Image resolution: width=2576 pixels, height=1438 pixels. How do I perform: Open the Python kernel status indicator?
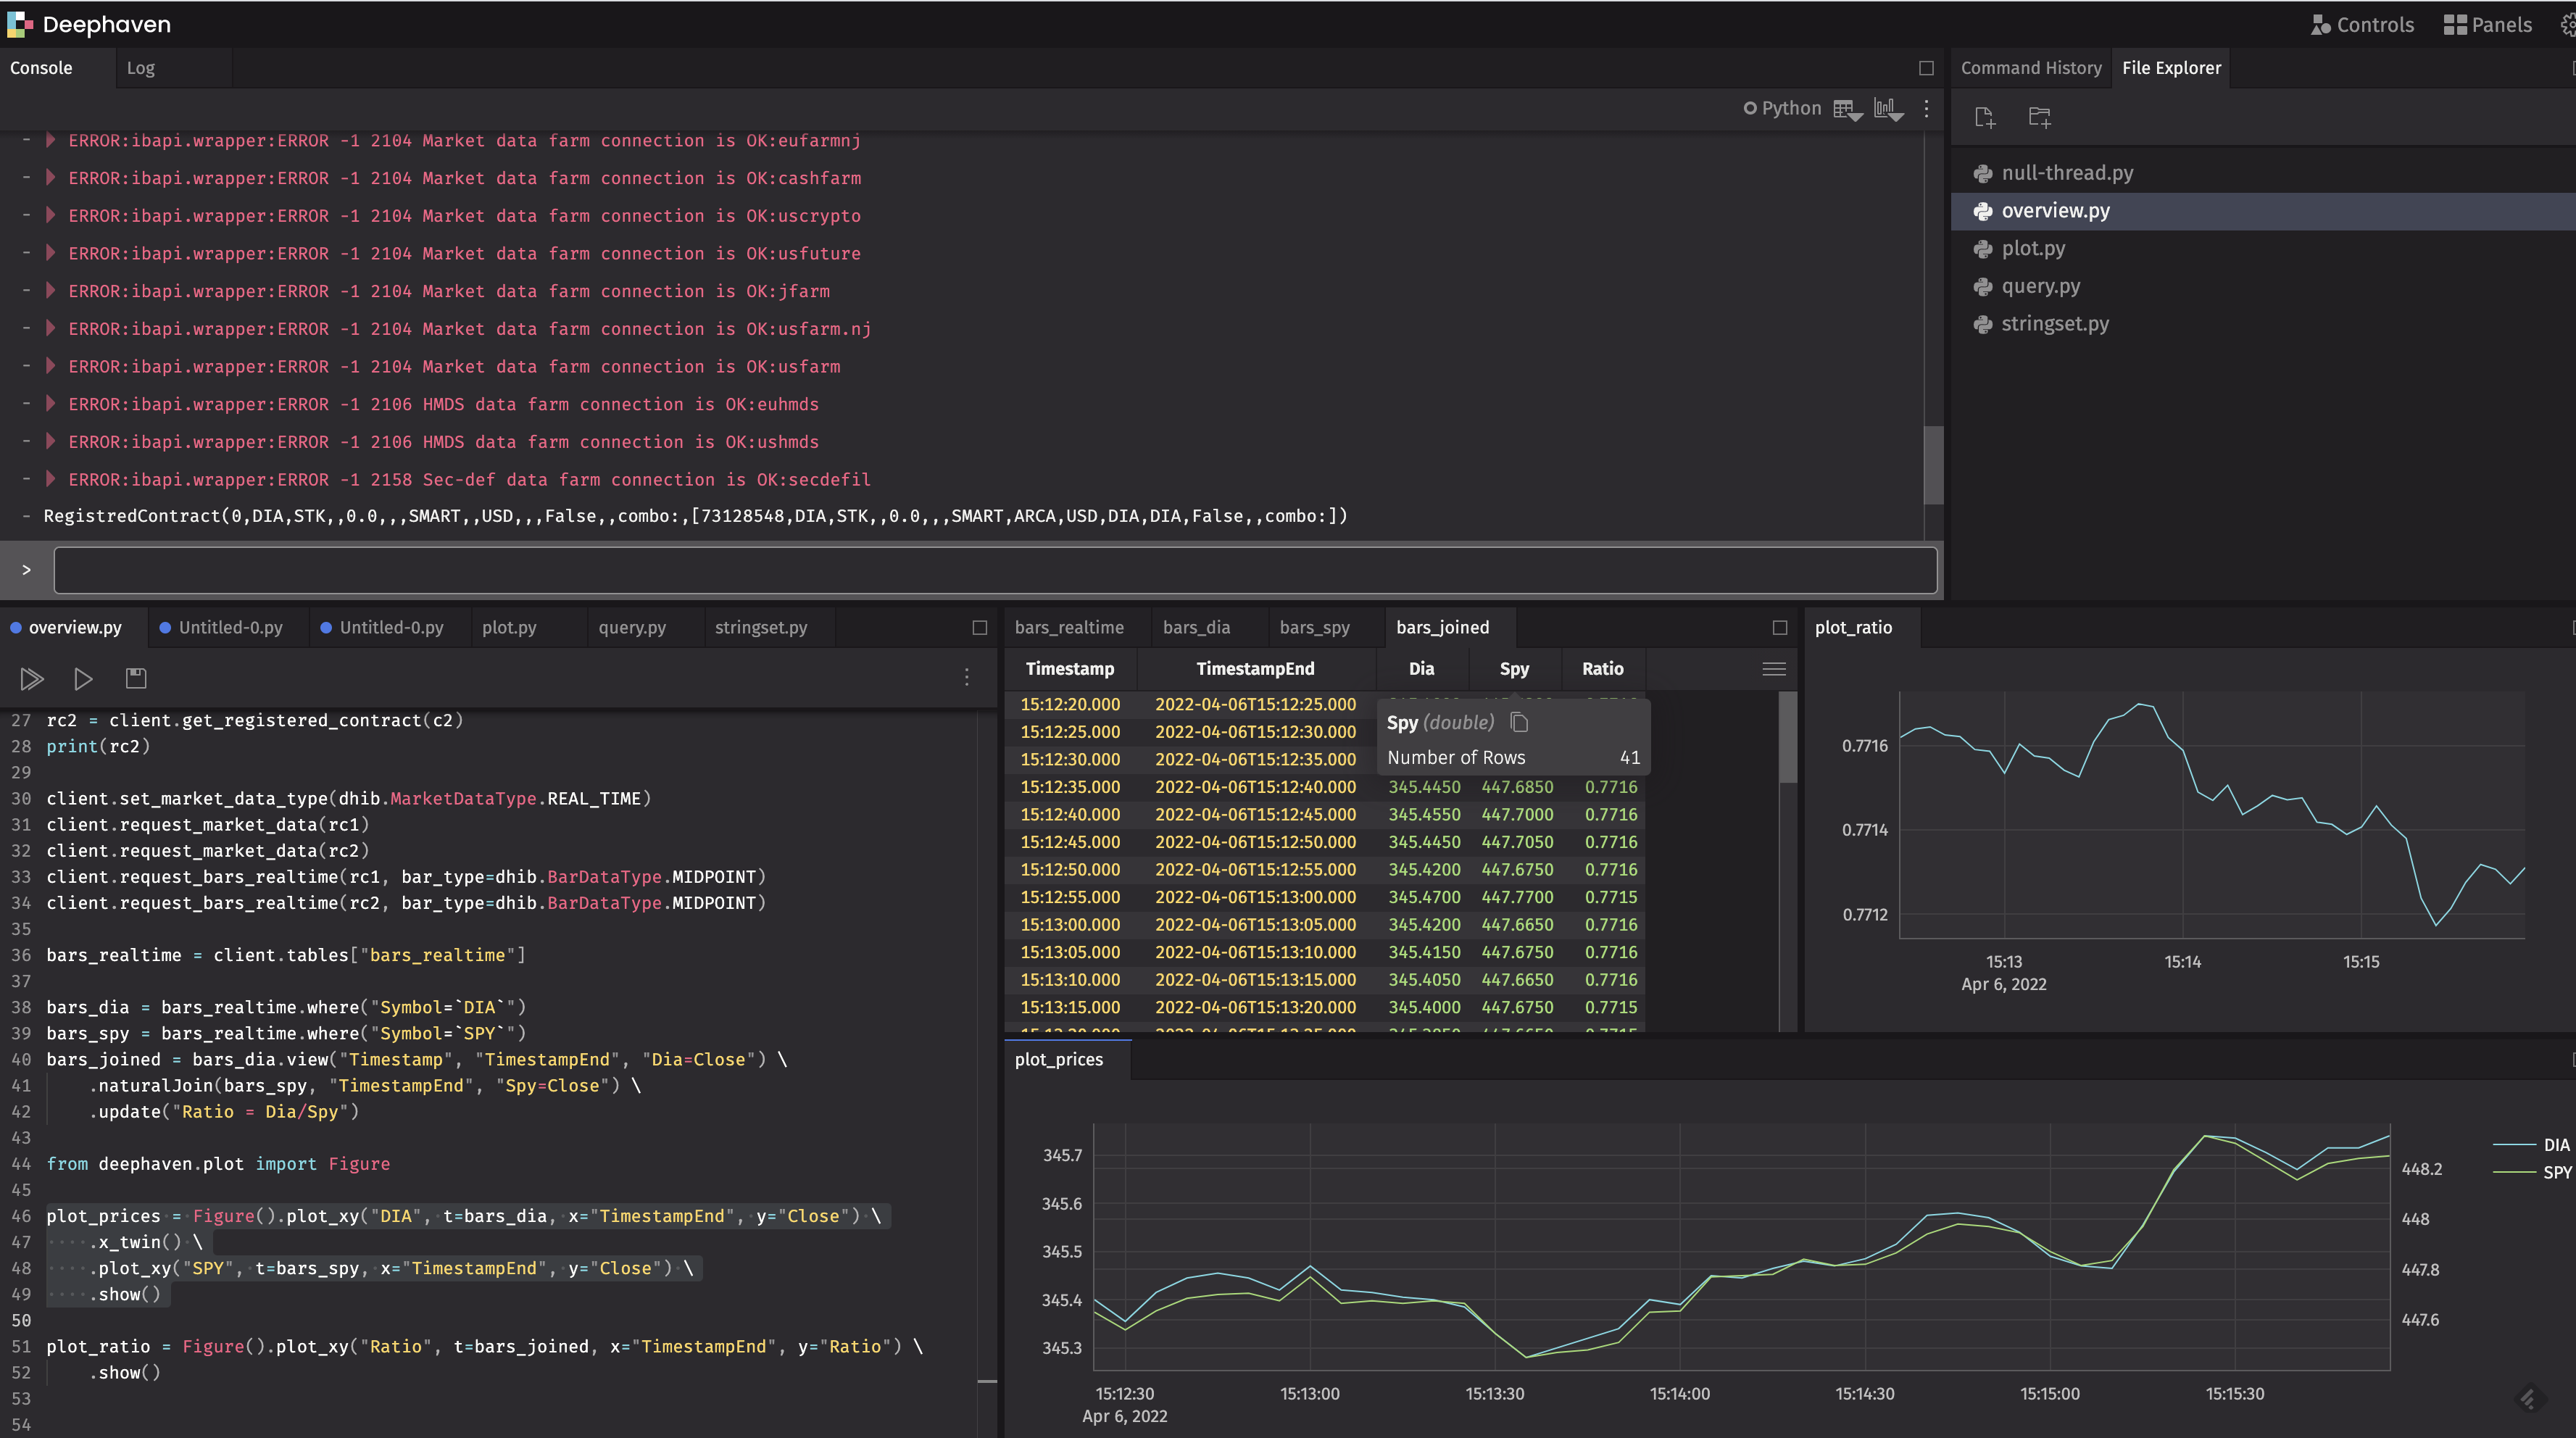click(1782, 108)
